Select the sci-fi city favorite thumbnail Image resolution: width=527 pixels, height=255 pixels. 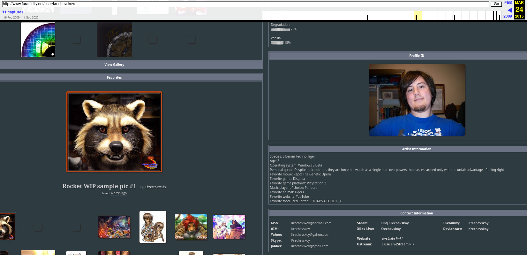click(114, 227)
